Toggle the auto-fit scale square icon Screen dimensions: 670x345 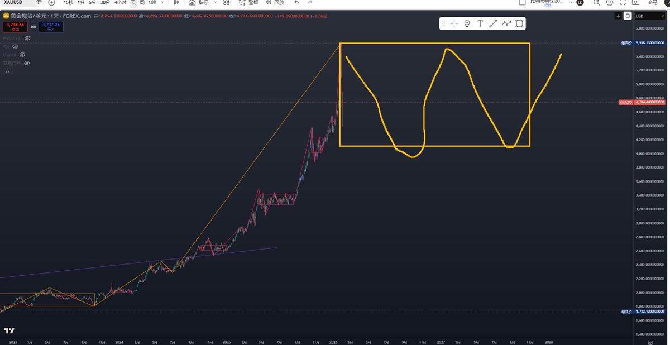(x=628, y=16)
